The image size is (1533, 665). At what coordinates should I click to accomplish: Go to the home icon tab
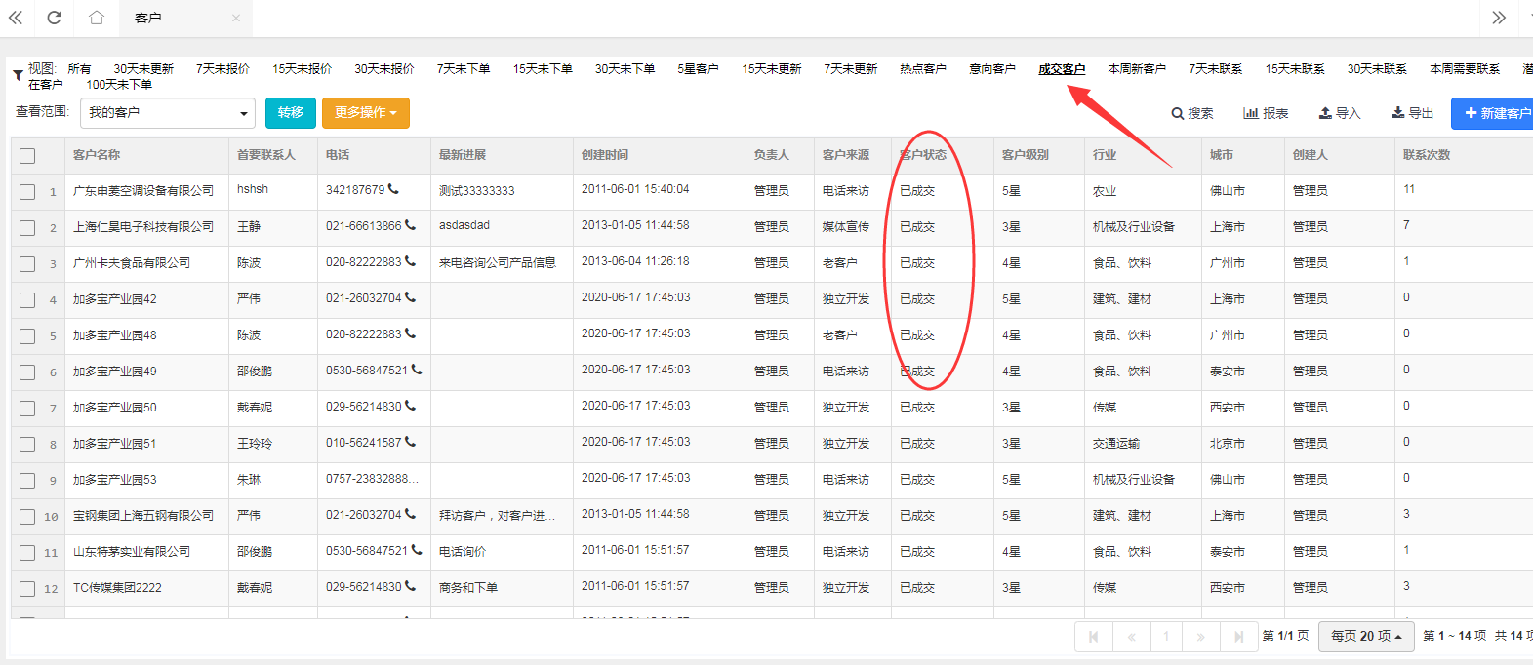click(96, 18)
